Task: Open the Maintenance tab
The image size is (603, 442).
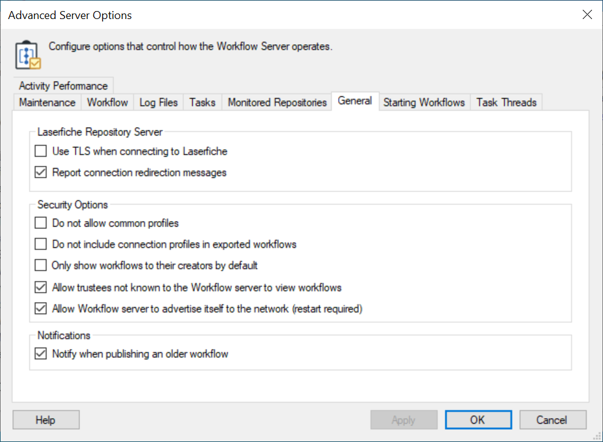Action: 47,103
